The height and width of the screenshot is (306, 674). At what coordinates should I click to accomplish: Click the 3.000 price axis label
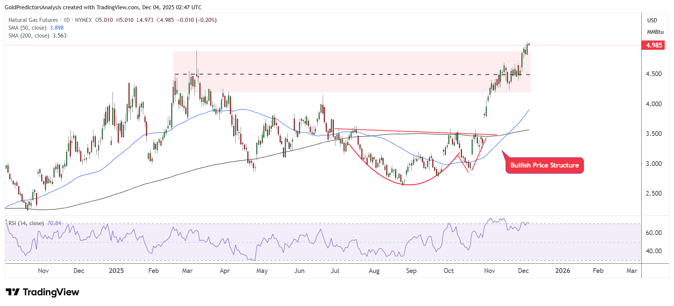coord(654,164)
